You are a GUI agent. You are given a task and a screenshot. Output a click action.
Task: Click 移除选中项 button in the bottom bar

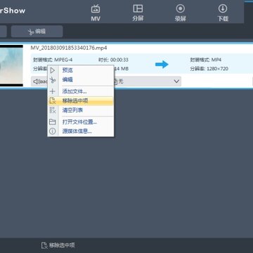click(58, 245)
